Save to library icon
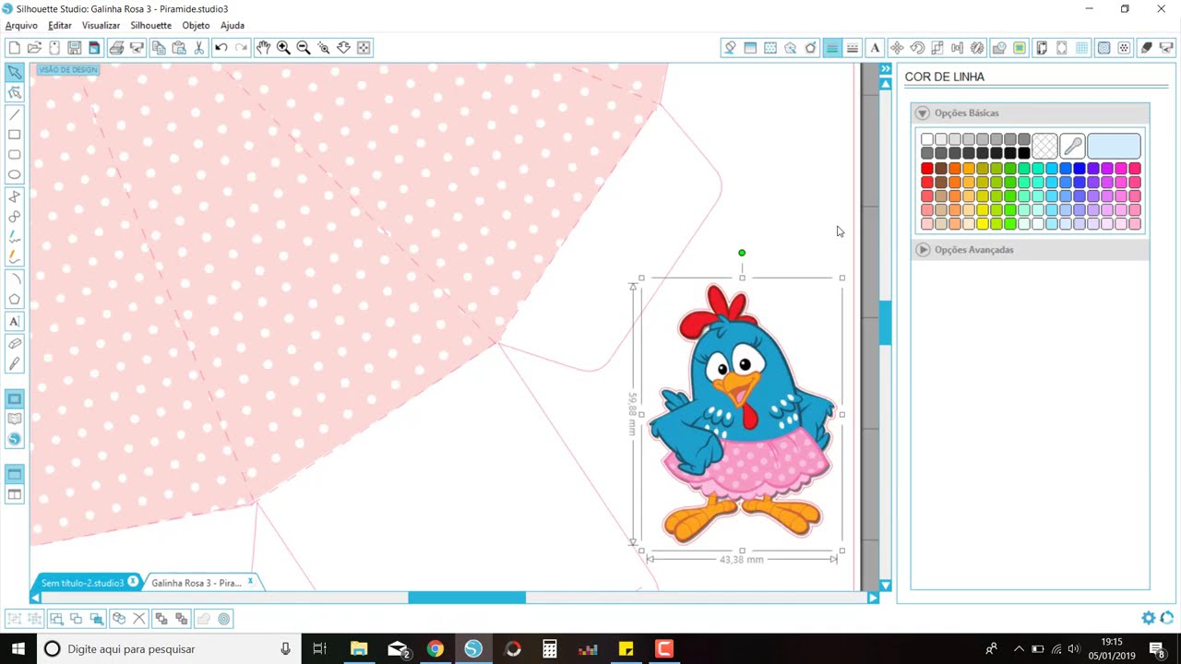The width and height of the screenshot is (1181, 664). tap(94, 47)
